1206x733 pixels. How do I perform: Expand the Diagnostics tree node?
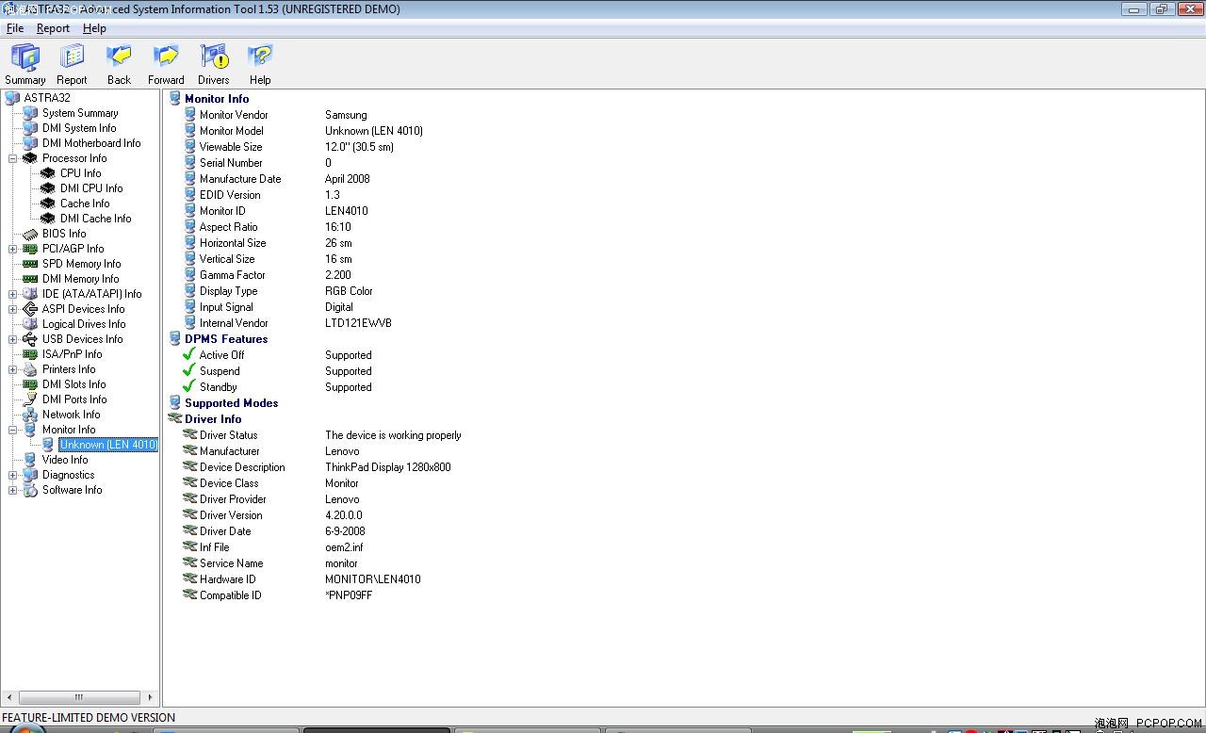point(13,475)
